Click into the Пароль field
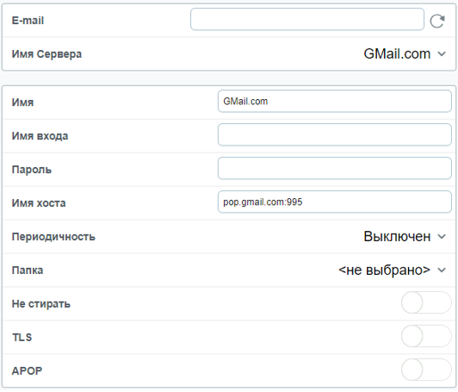 click(x=334, y=168)
